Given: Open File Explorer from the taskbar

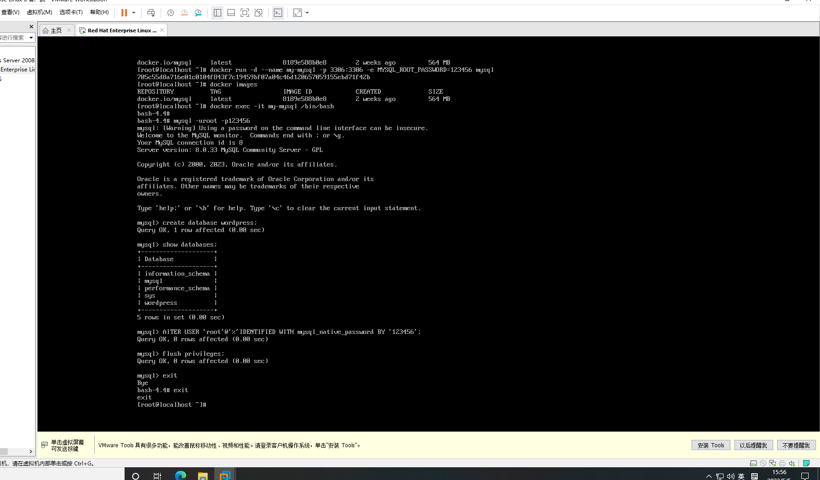Looking at the screenshot, I should (x=202, y=475).
